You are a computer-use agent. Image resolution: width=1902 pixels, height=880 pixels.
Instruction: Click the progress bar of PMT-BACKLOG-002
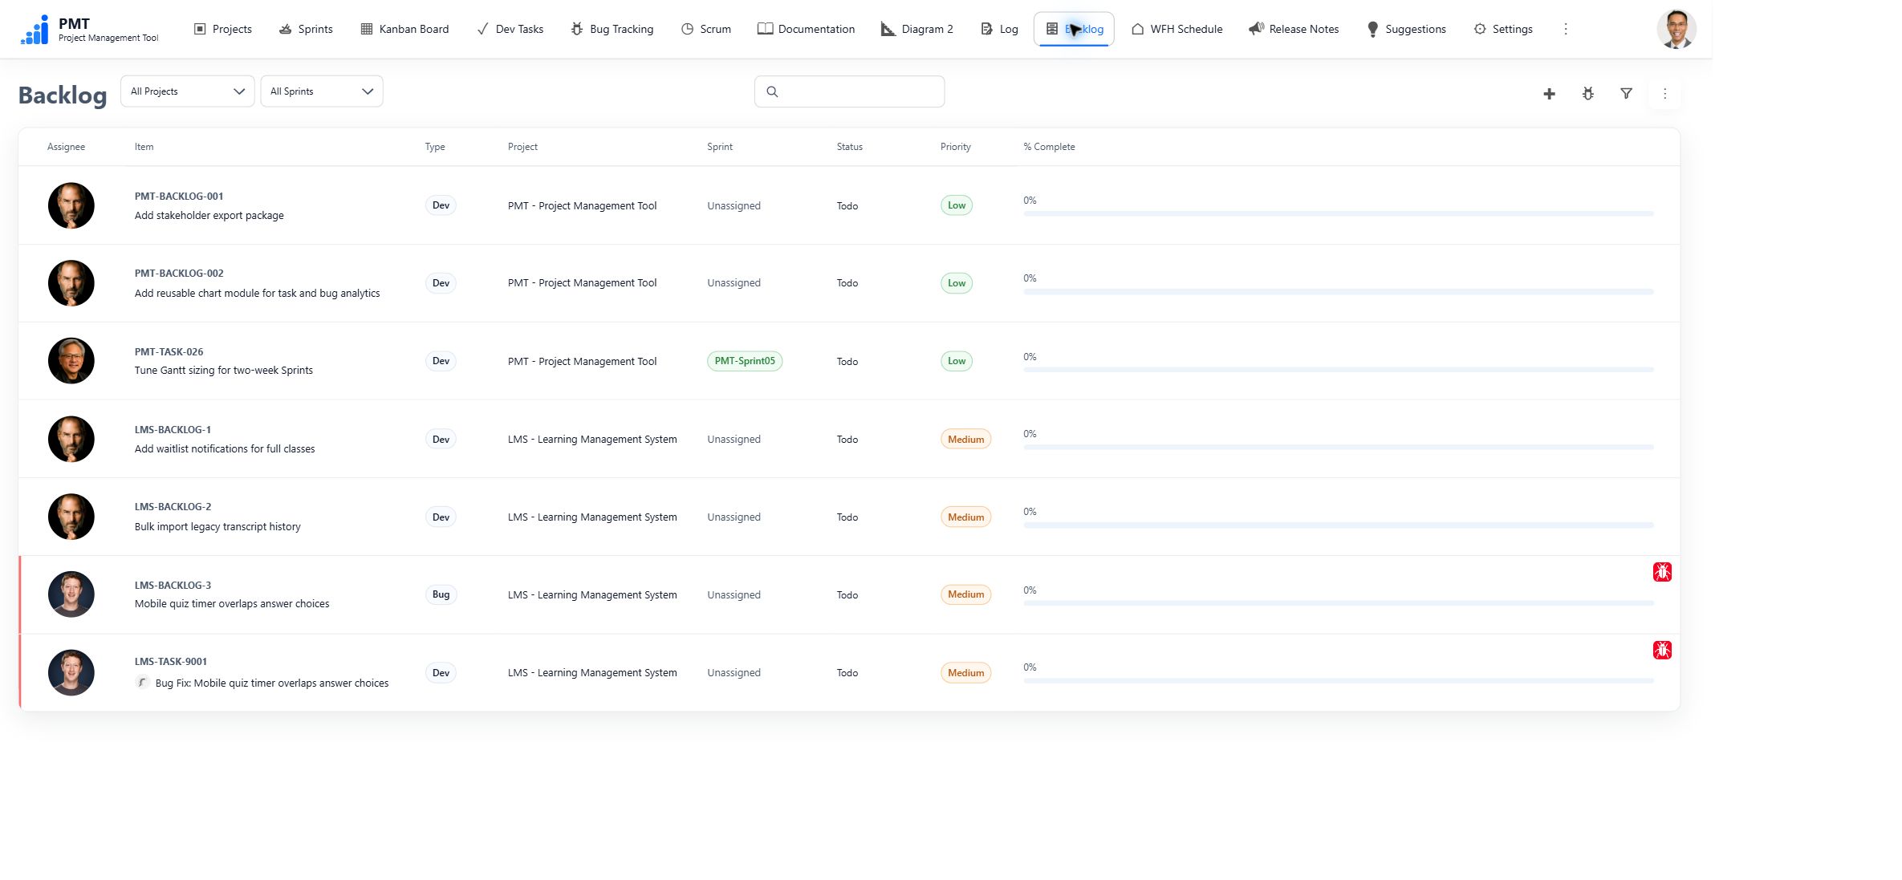[x=1338, y=291]
